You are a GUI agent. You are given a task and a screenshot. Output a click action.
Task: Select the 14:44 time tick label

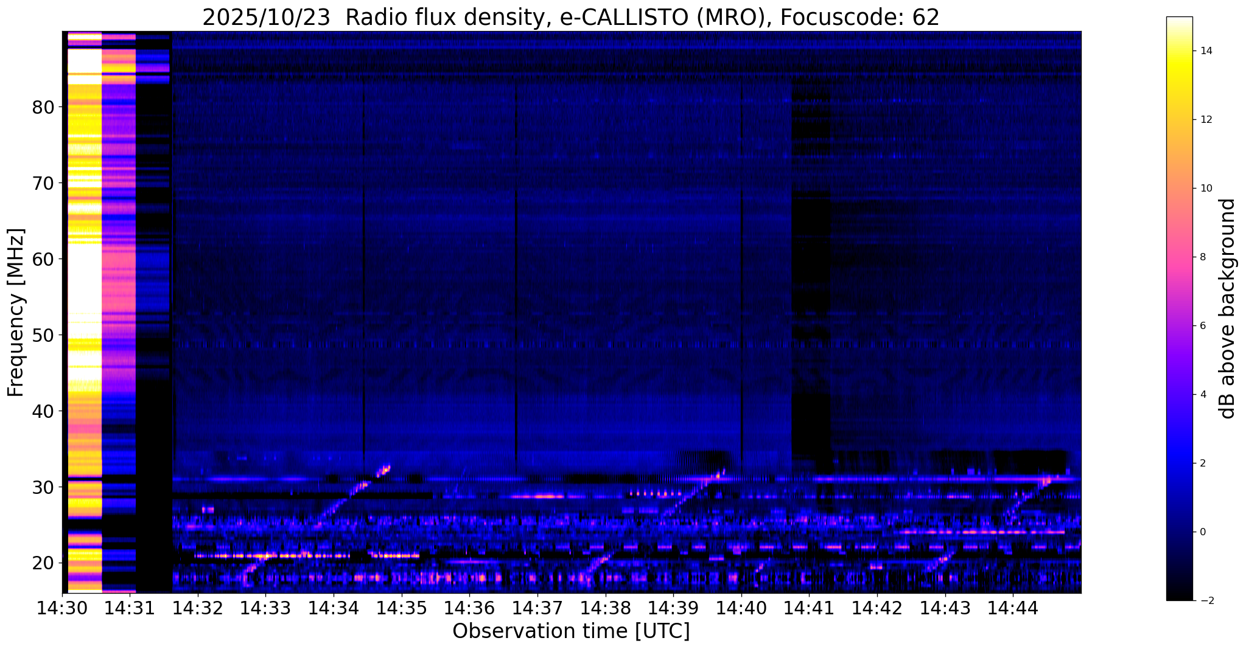[1013, 607]
